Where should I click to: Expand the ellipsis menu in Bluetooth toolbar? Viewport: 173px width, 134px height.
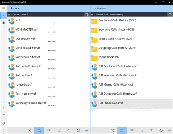(x=169, y=130)
